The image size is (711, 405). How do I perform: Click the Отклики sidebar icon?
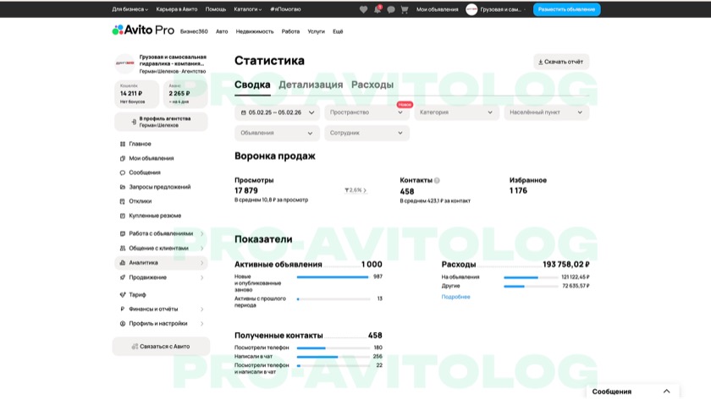pyautogui.click(x=123, y=201)
